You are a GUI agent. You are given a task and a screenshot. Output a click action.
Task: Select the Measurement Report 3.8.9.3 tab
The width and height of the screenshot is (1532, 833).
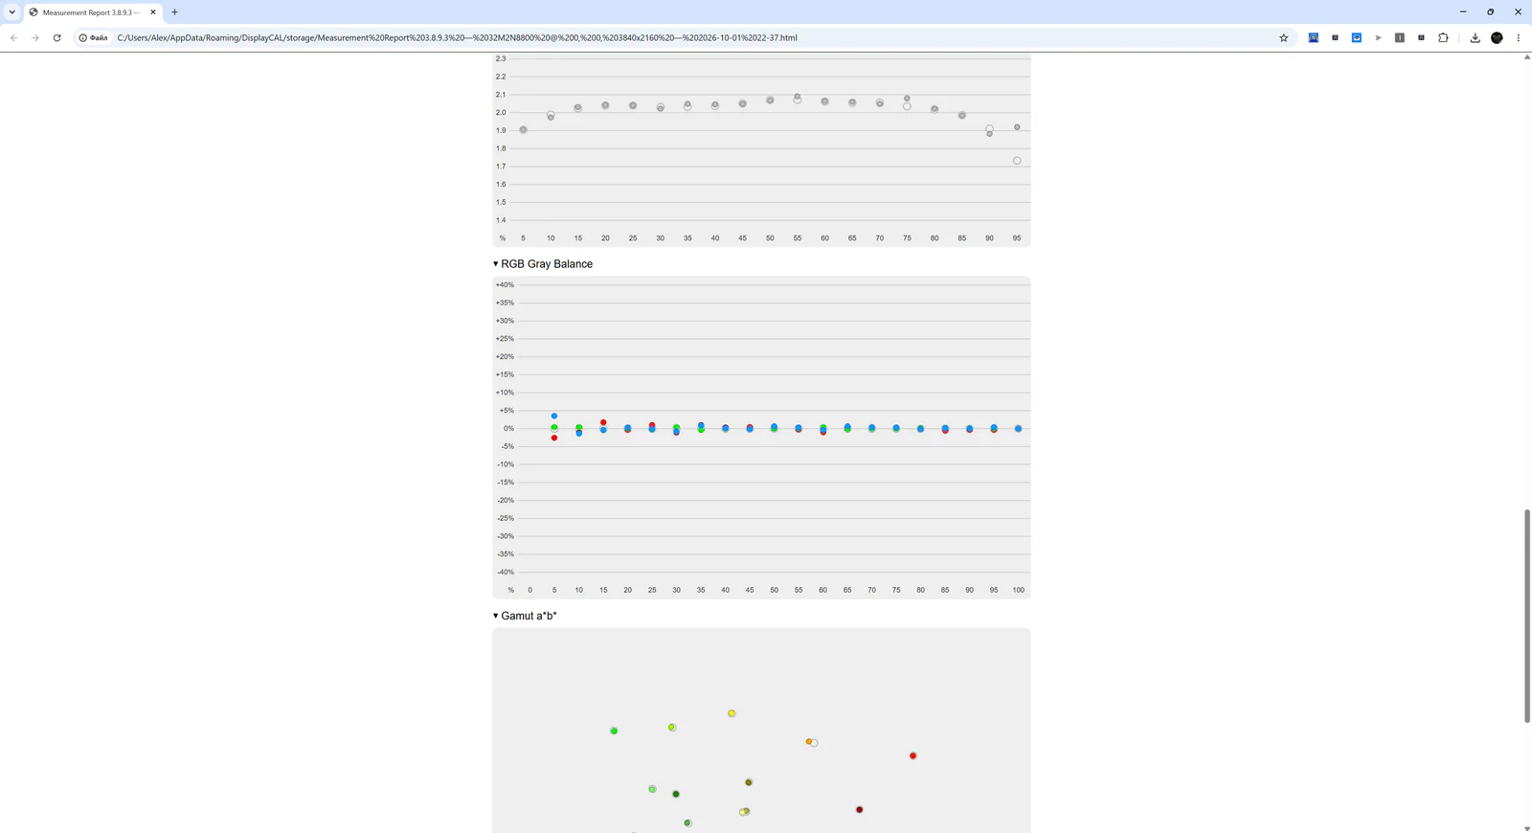(x=92, y=12)
